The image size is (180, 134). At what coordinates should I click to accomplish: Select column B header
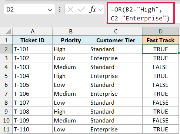pyautogui.click(x=71, y=31)
